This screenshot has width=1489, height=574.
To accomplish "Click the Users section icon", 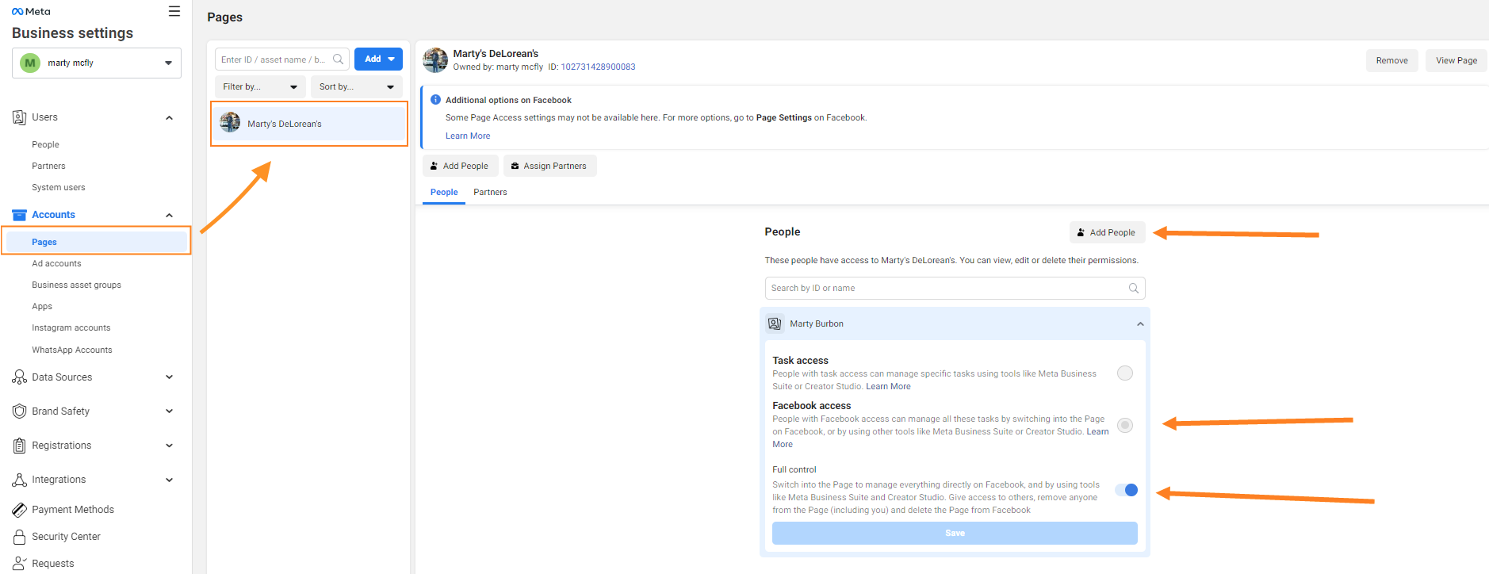I will click(x=19, y=117).
